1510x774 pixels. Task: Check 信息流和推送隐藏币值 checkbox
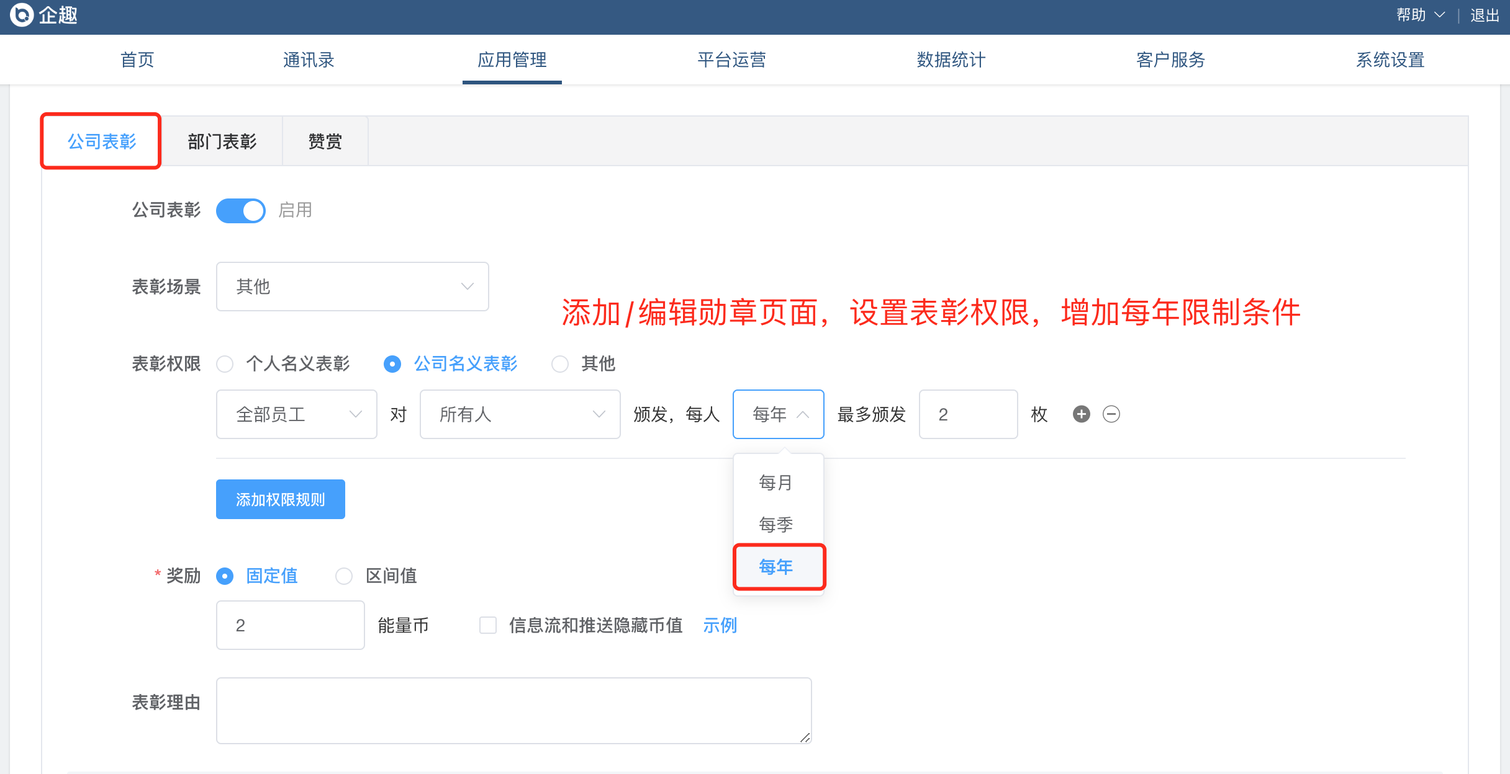pos(488,625)
